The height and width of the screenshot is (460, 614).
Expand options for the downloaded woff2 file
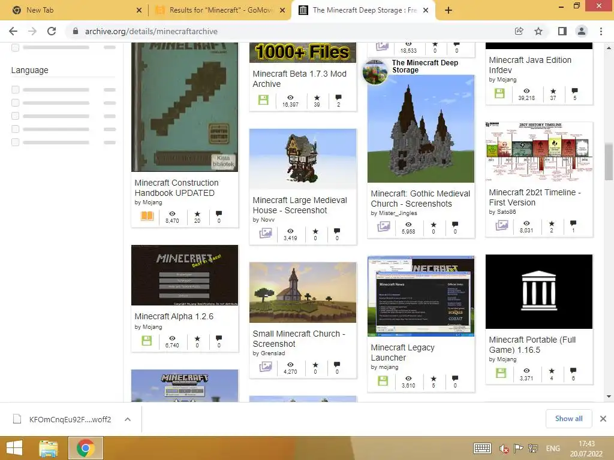[128, 419]
